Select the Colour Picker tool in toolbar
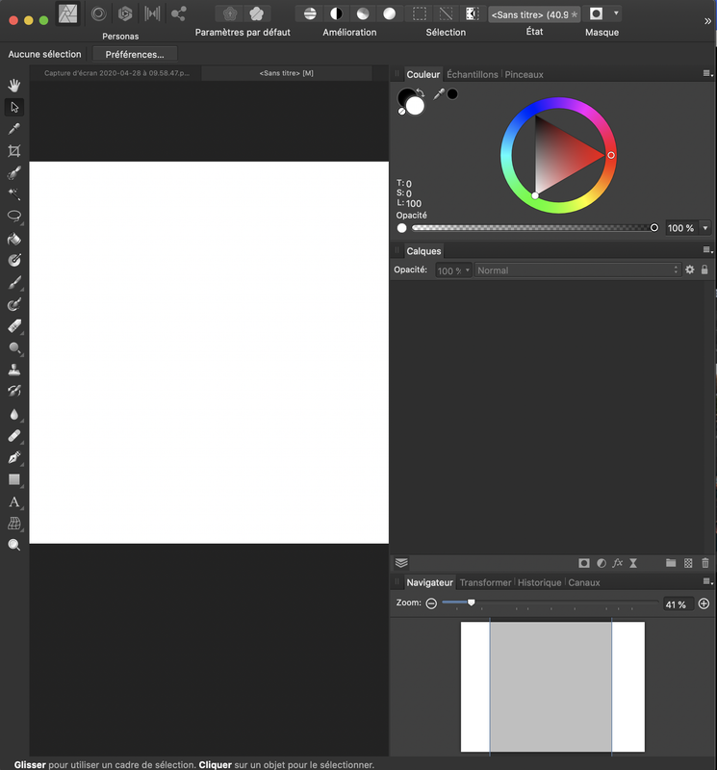The width and height of the screenshot is (717, 770). point(14,129)
